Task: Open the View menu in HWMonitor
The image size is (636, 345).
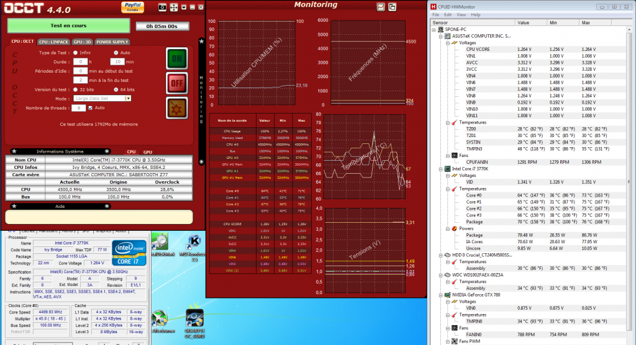Action: pyautogui.click(x=461, y=15)
